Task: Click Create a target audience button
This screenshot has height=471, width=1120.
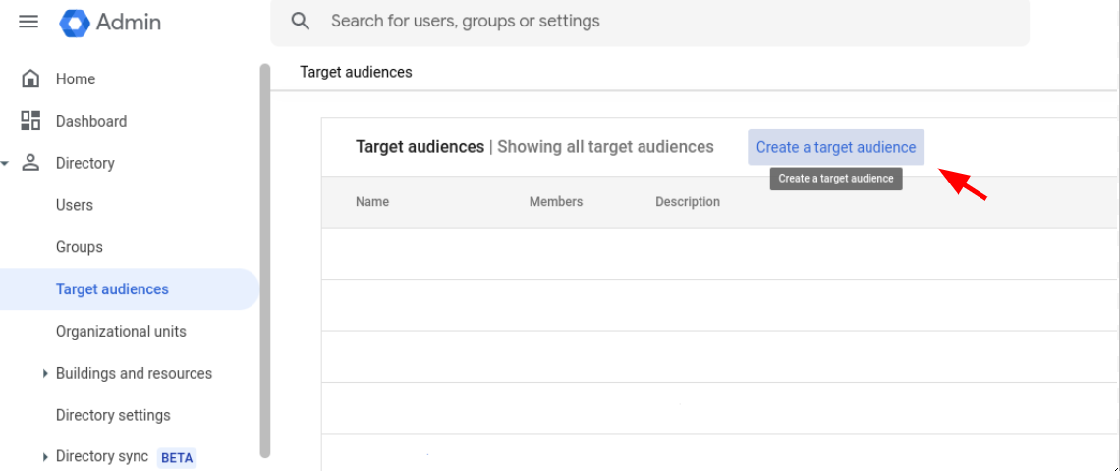Action: 836,147
